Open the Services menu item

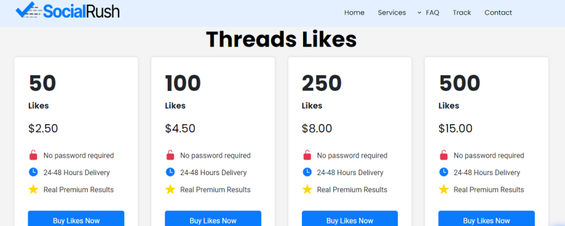(x=392, y=13)
